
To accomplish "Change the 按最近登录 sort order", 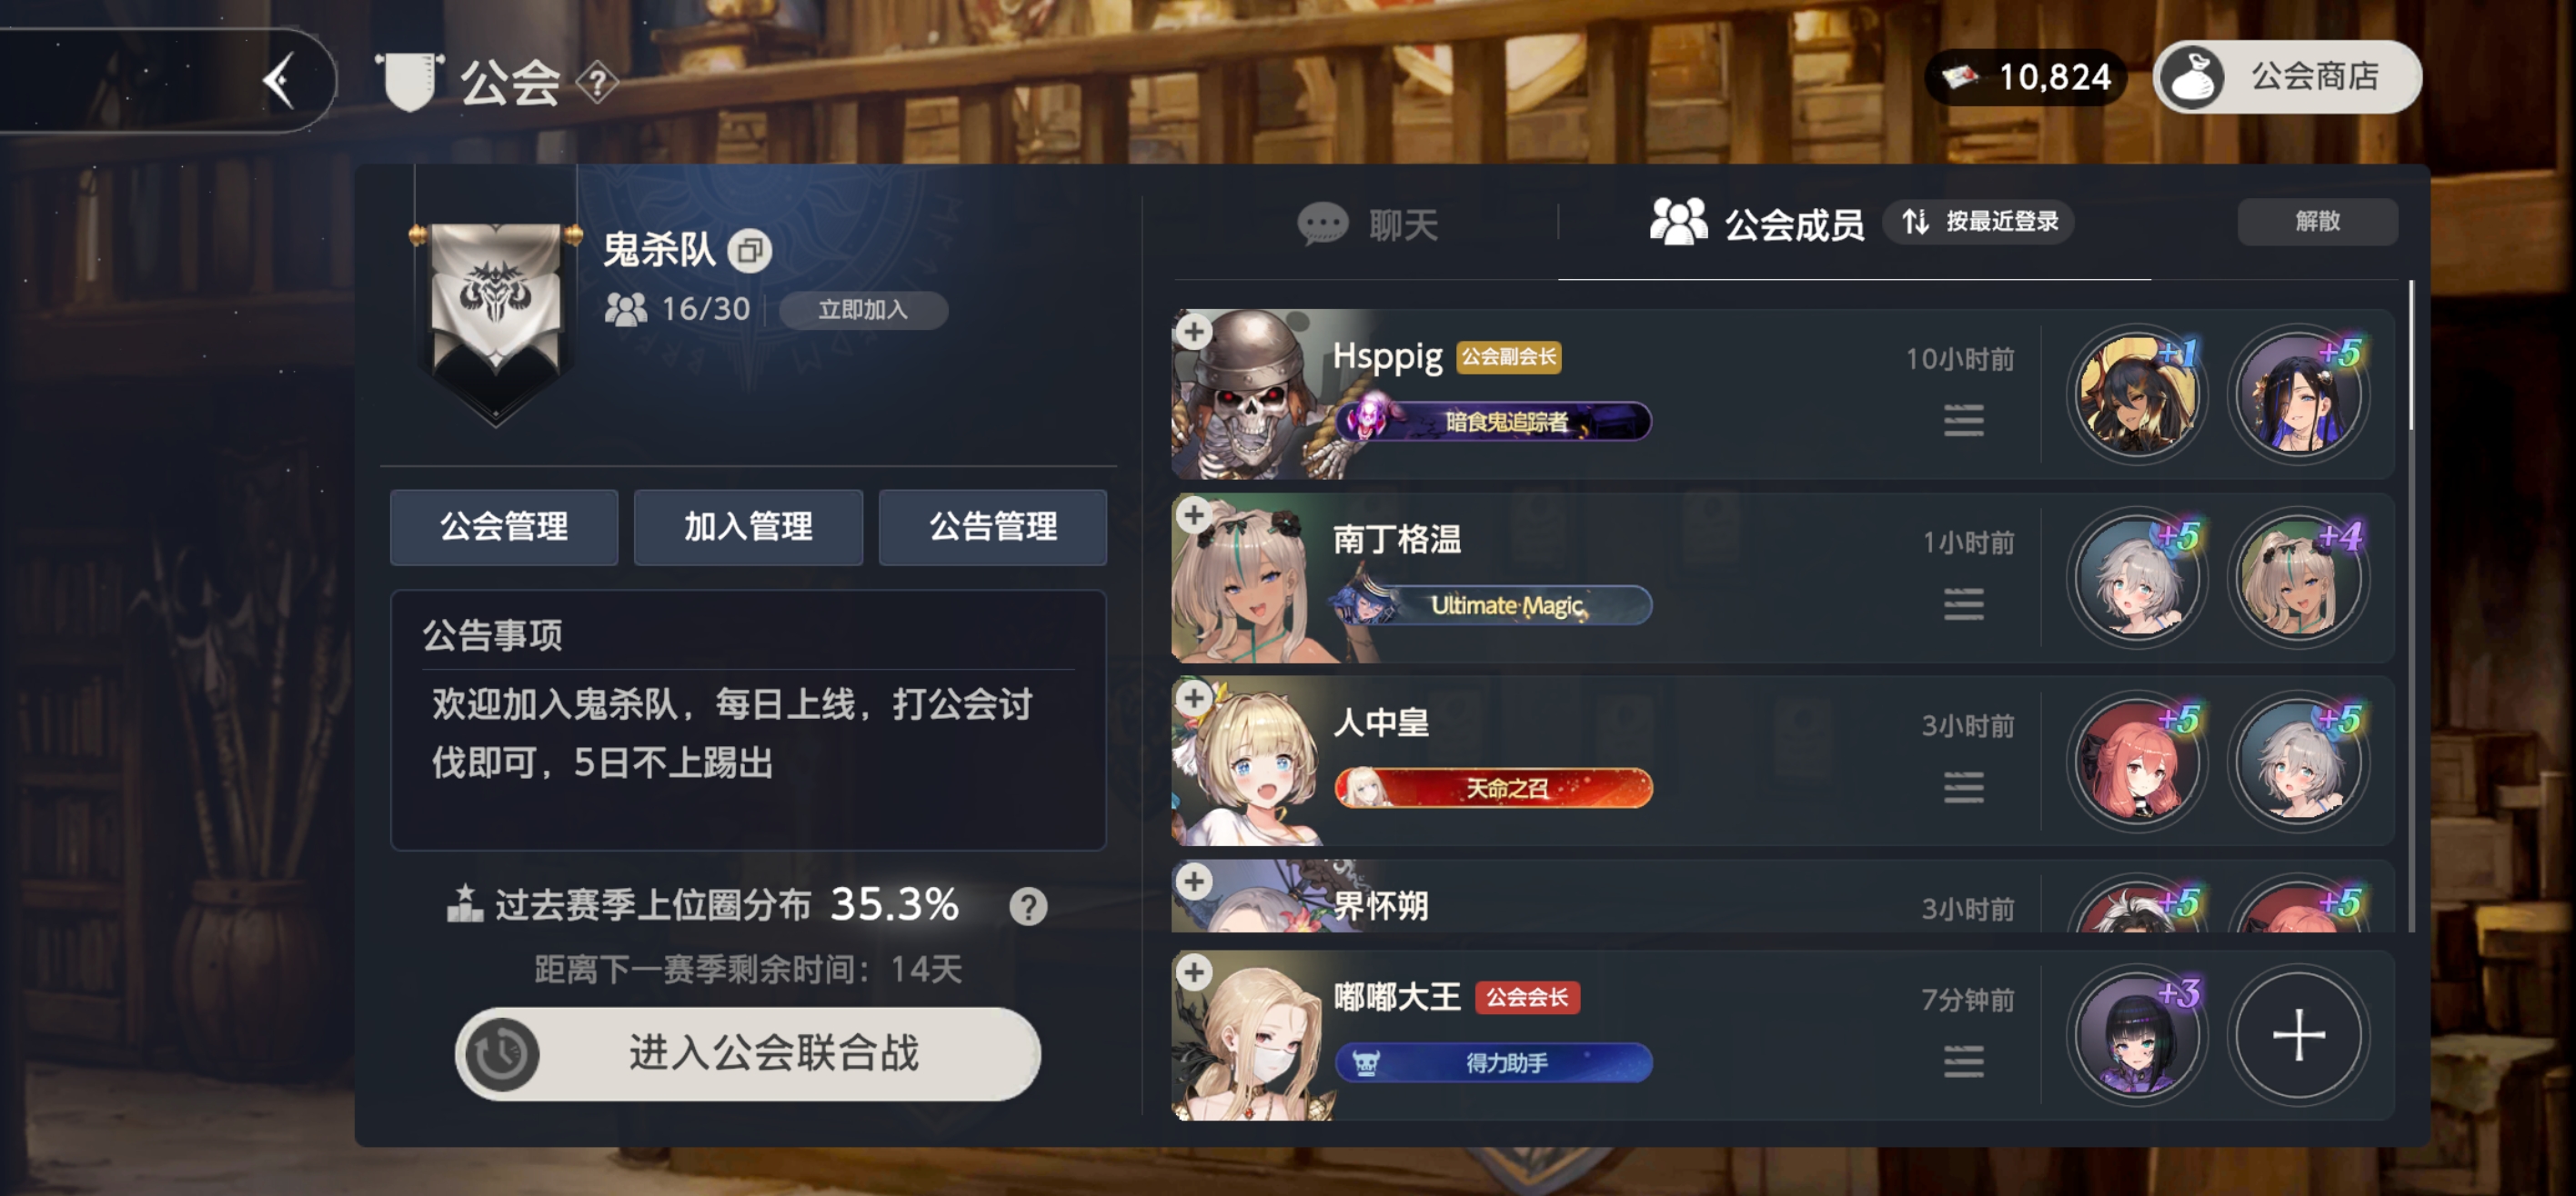I will [1978, 222].
